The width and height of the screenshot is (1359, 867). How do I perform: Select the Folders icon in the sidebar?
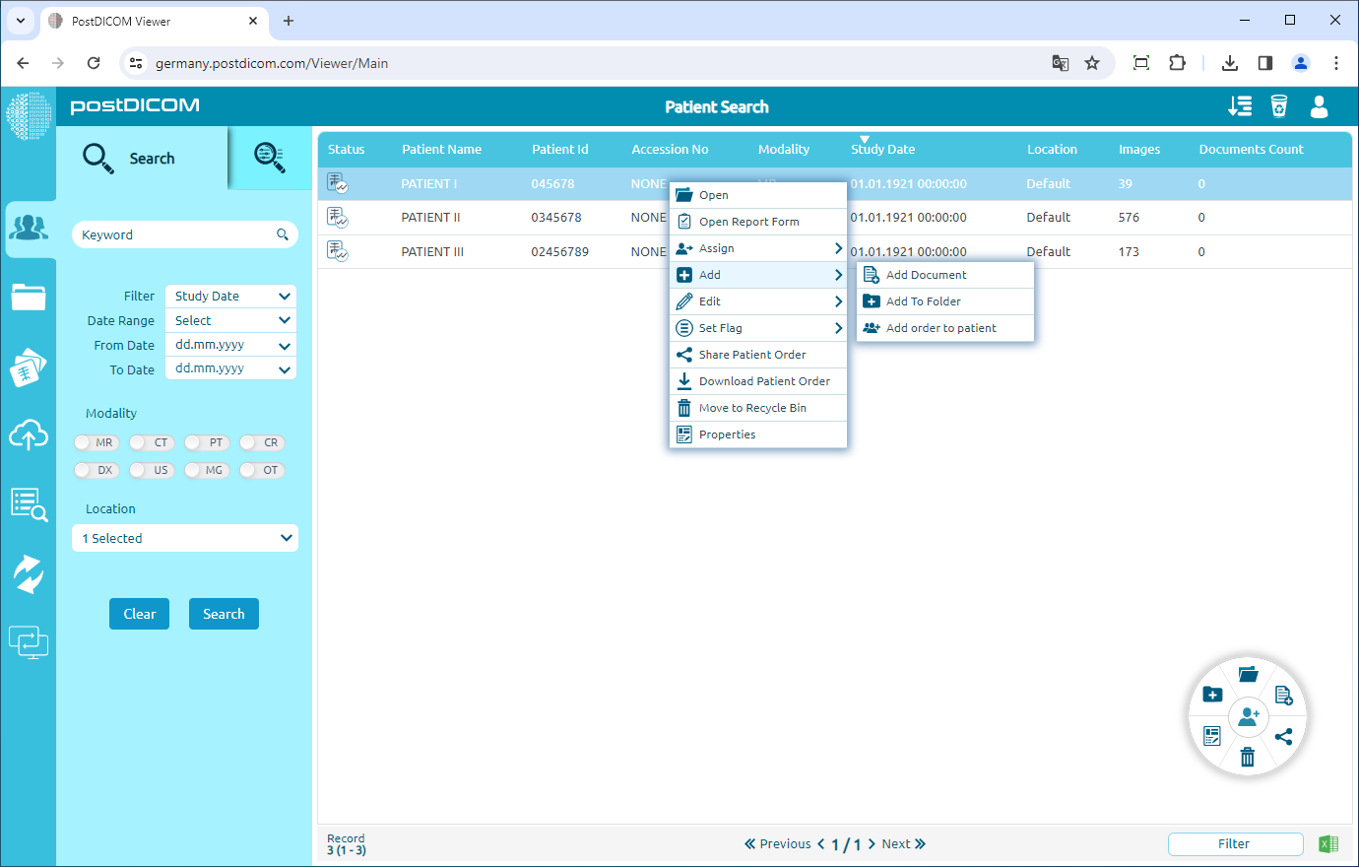pyautogui.click(x=30, y=297)
